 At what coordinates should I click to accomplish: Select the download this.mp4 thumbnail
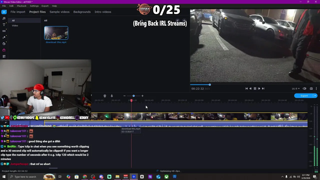[x=56, y=33]
